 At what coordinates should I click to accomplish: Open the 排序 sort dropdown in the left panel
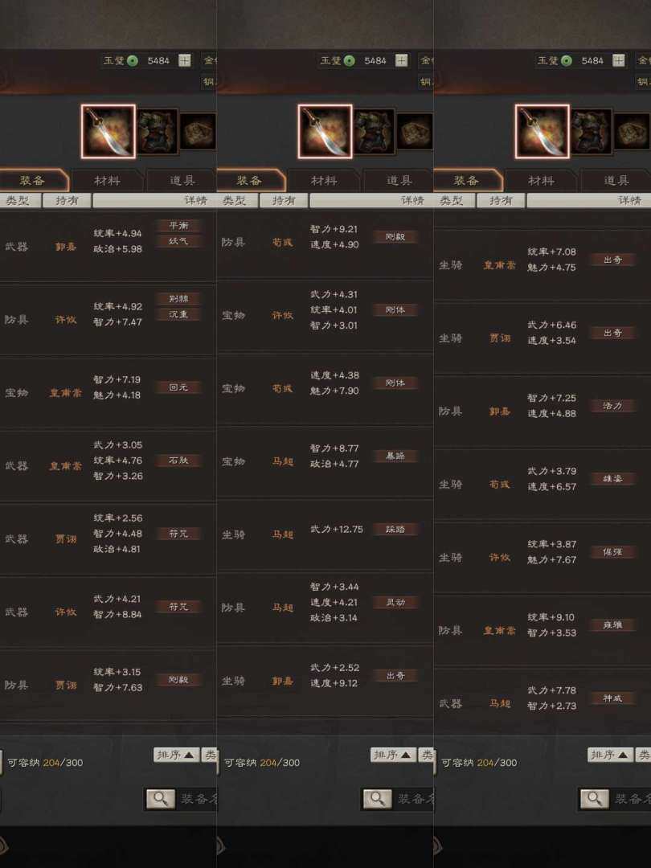176,755
